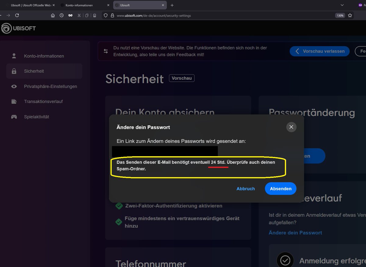Show site info via the padlock icon
The height and width of the screenshot is (267, 366).
pos(112,15)
